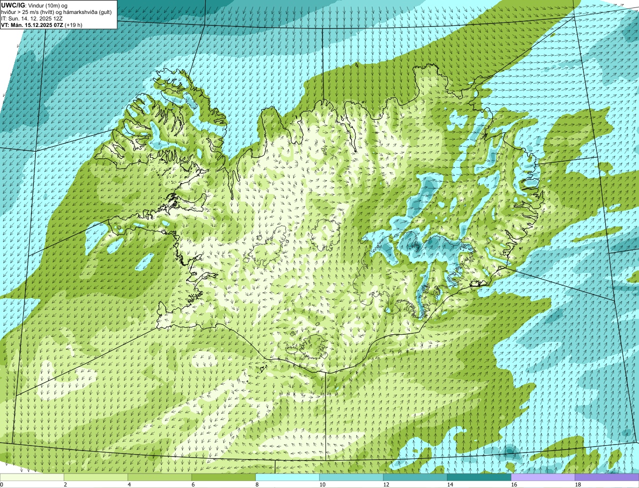This screenshot has width=639, height=488.
Task: Click the 6–8 m/s olive green swatch
Action: 224,478
